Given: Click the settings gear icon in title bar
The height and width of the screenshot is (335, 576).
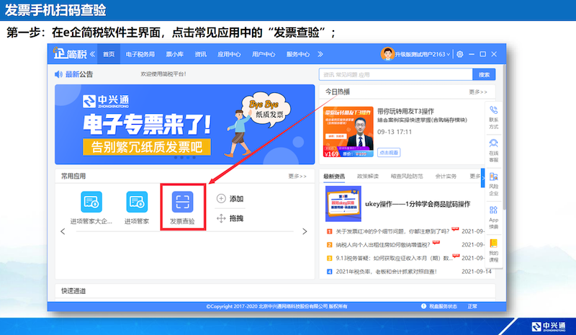Looking at the screenshot, I should (460, 54).
